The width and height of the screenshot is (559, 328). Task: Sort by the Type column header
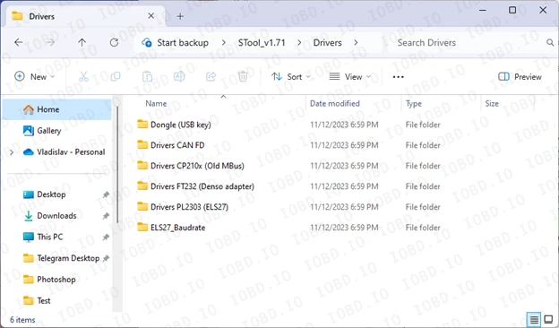coord(414,104)
